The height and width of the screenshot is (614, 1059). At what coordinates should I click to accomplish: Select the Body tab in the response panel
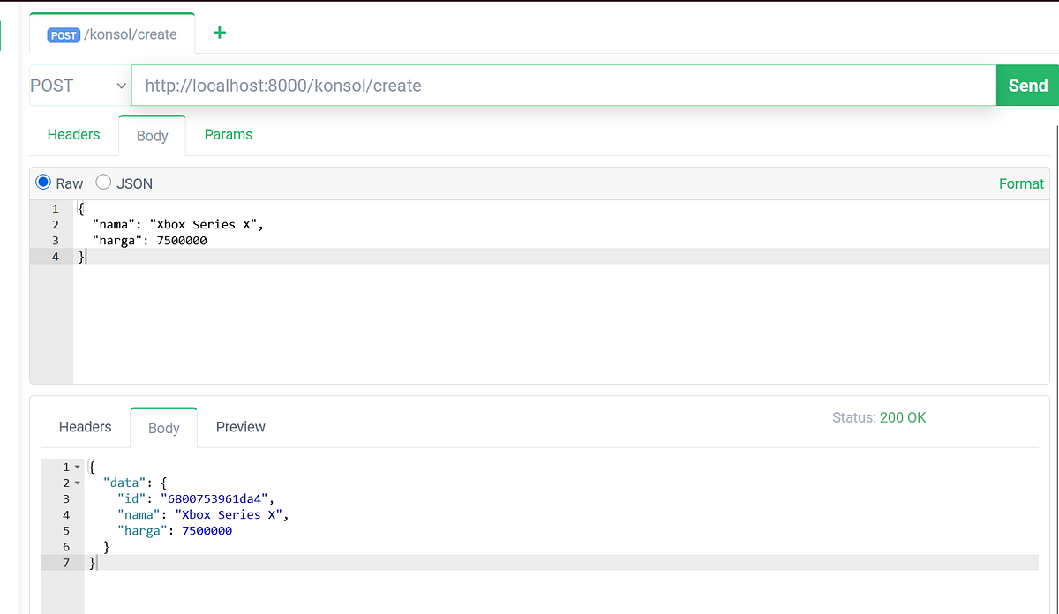pyautogui.click(x=163, y=427)
